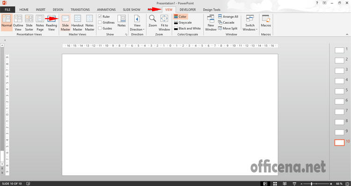Select Fit to Window
This screenshot has height=186, width=351.
tap(164, 23)
